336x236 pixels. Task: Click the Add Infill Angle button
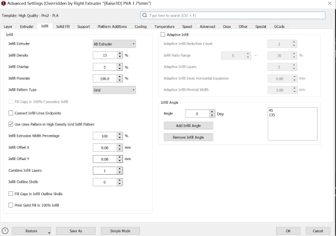click(188, 126)
